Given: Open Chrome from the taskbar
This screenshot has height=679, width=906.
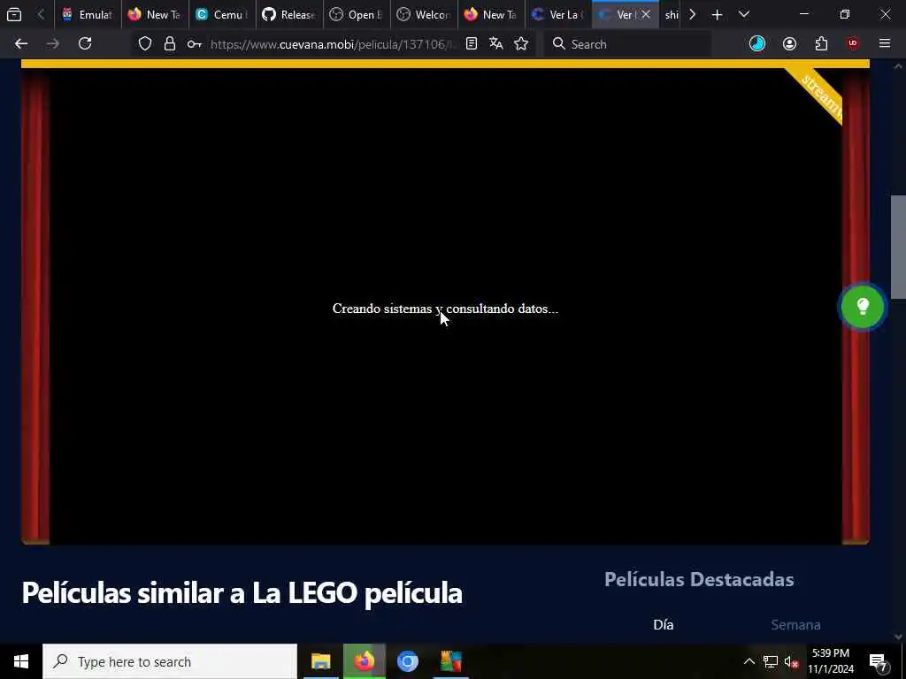Looking at the screenshot, I should tap(407, 661).
